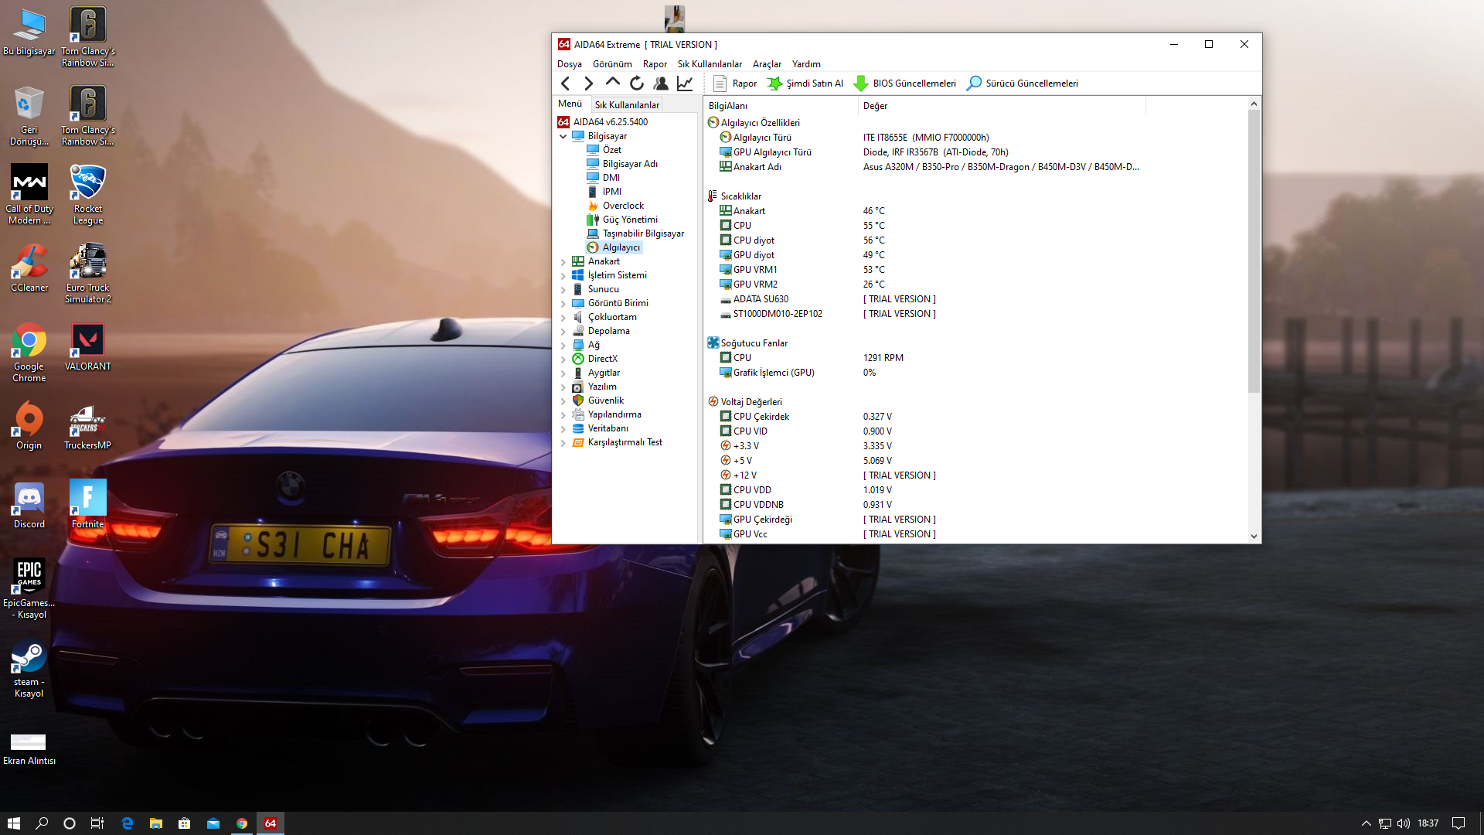Open Euro Truck Simulator 2 shortcut
Screen dimensions: 1484x835
pos(87,274)
